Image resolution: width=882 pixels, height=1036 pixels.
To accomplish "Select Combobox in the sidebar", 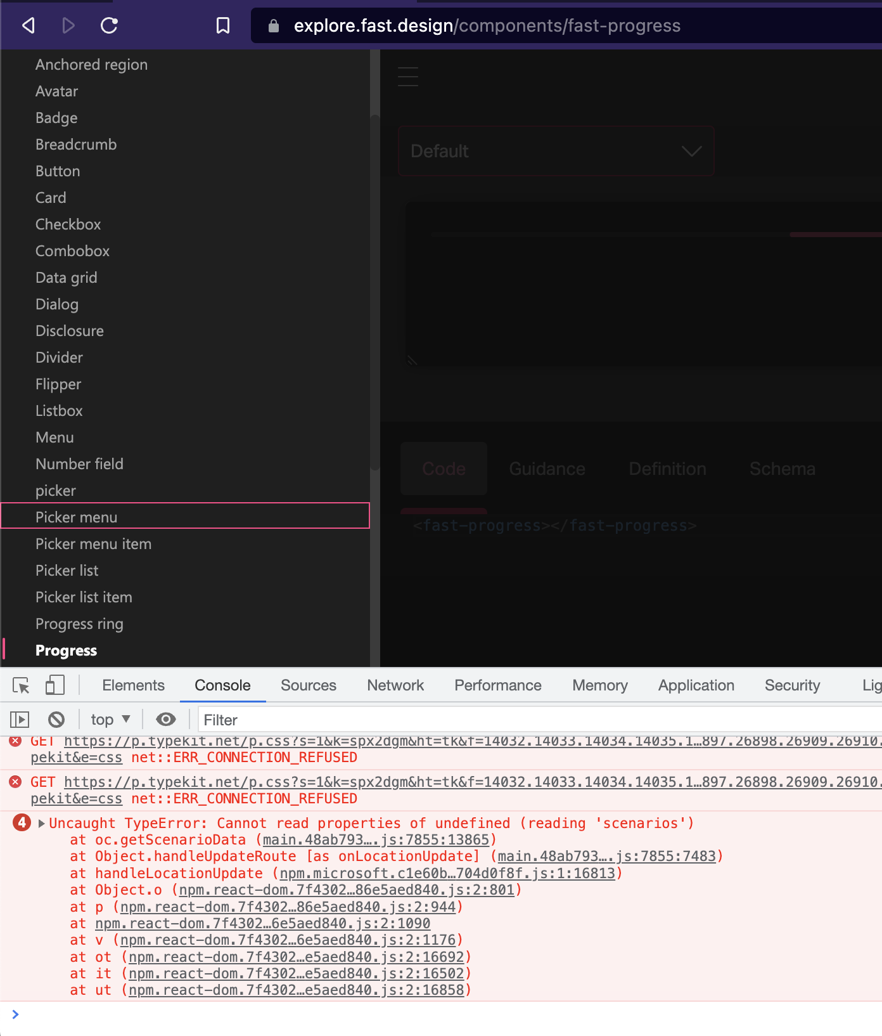I will pyautogui.click(x=72, y=251).
